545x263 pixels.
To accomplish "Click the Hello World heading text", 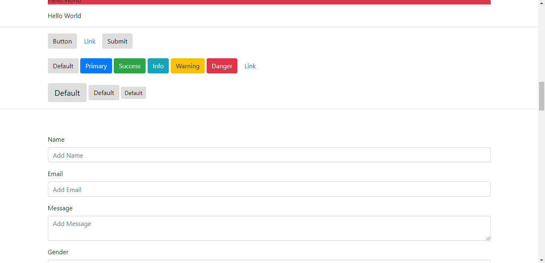I will [x=64, y=16].
